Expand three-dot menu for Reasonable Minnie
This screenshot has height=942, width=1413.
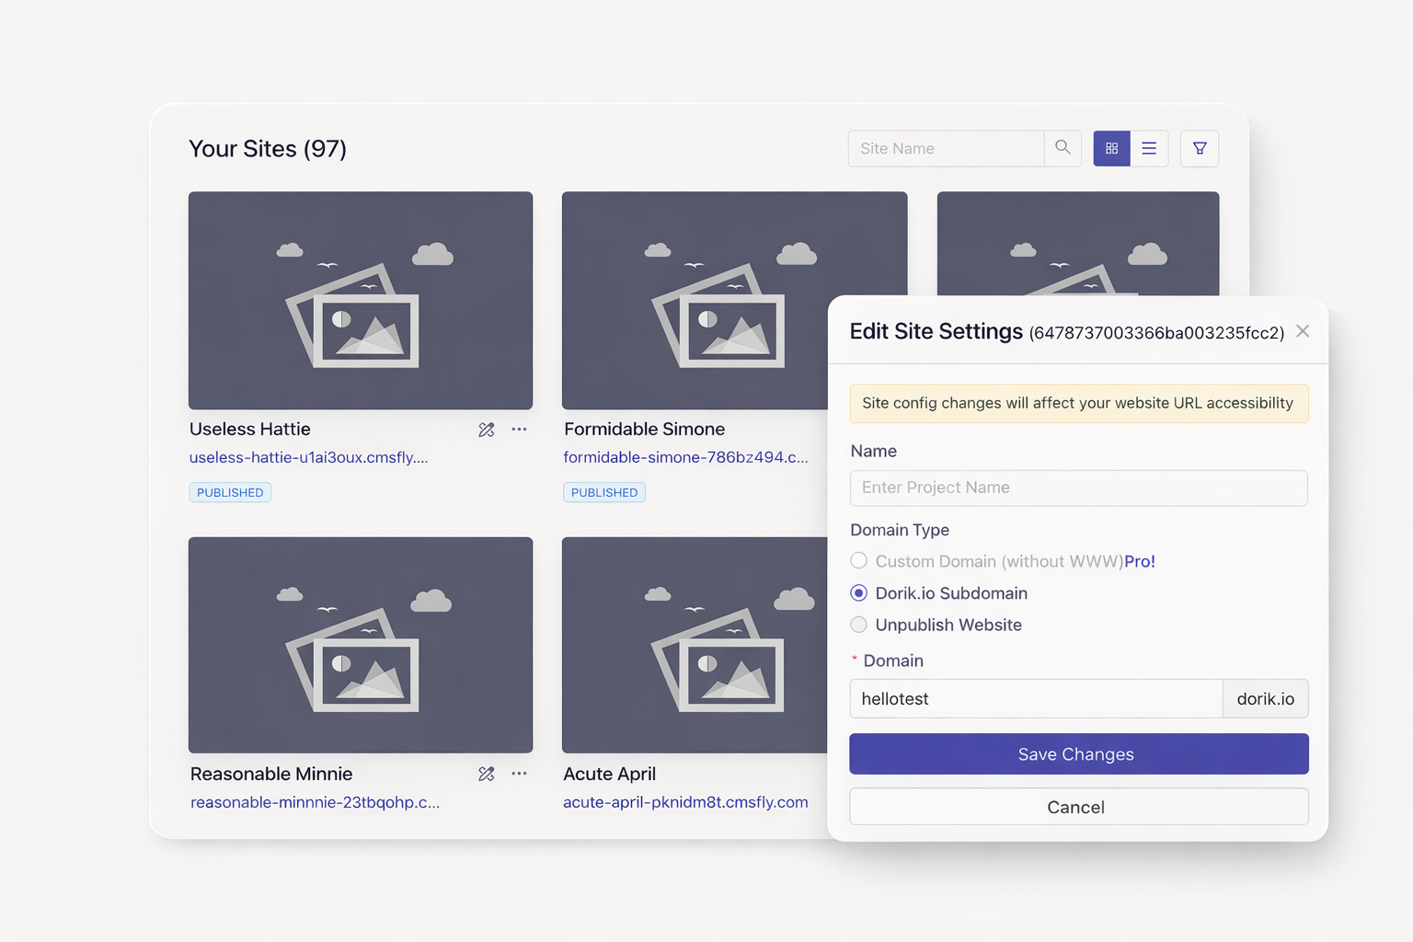point(520,775)
